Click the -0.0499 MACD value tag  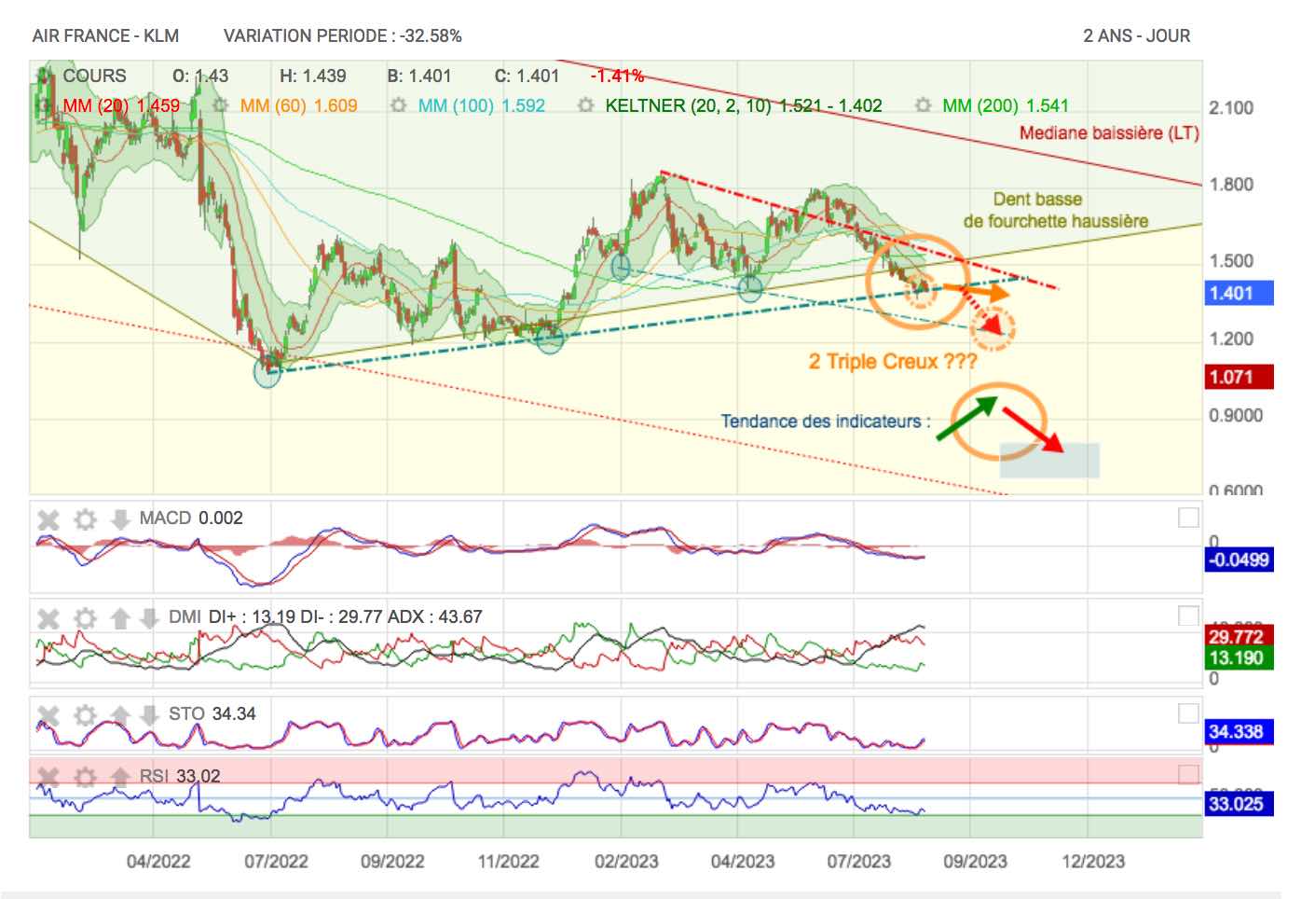[1239, 560]
